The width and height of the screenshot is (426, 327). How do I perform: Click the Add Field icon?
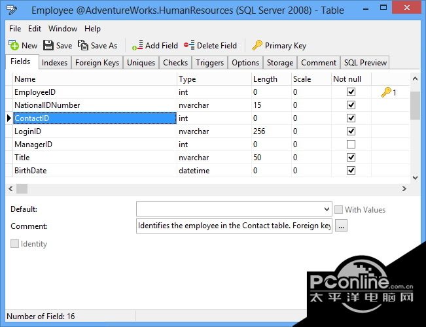[137, 45]
